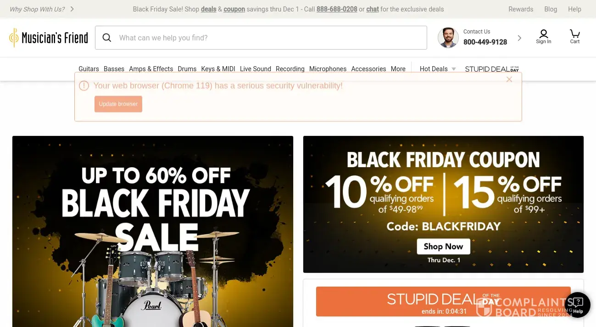Expand the Hot Deals dropdown arrow

coord(454,69)
